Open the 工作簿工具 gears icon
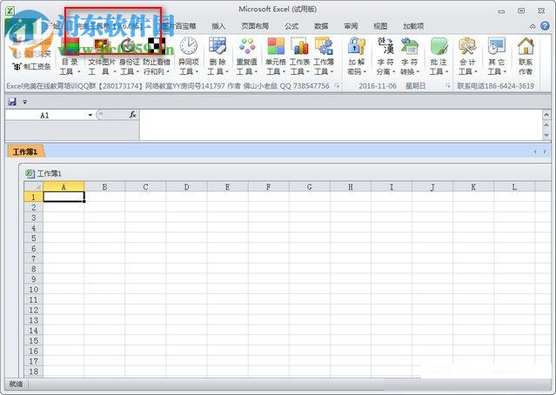The image size is (556, 395). 324,46
